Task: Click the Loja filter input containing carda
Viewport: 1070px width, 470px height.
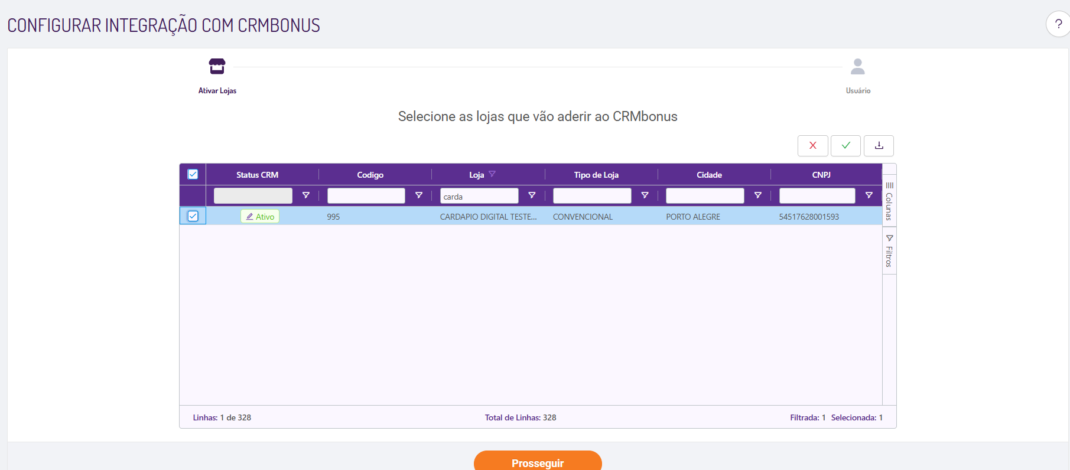Action: point(479,195)
